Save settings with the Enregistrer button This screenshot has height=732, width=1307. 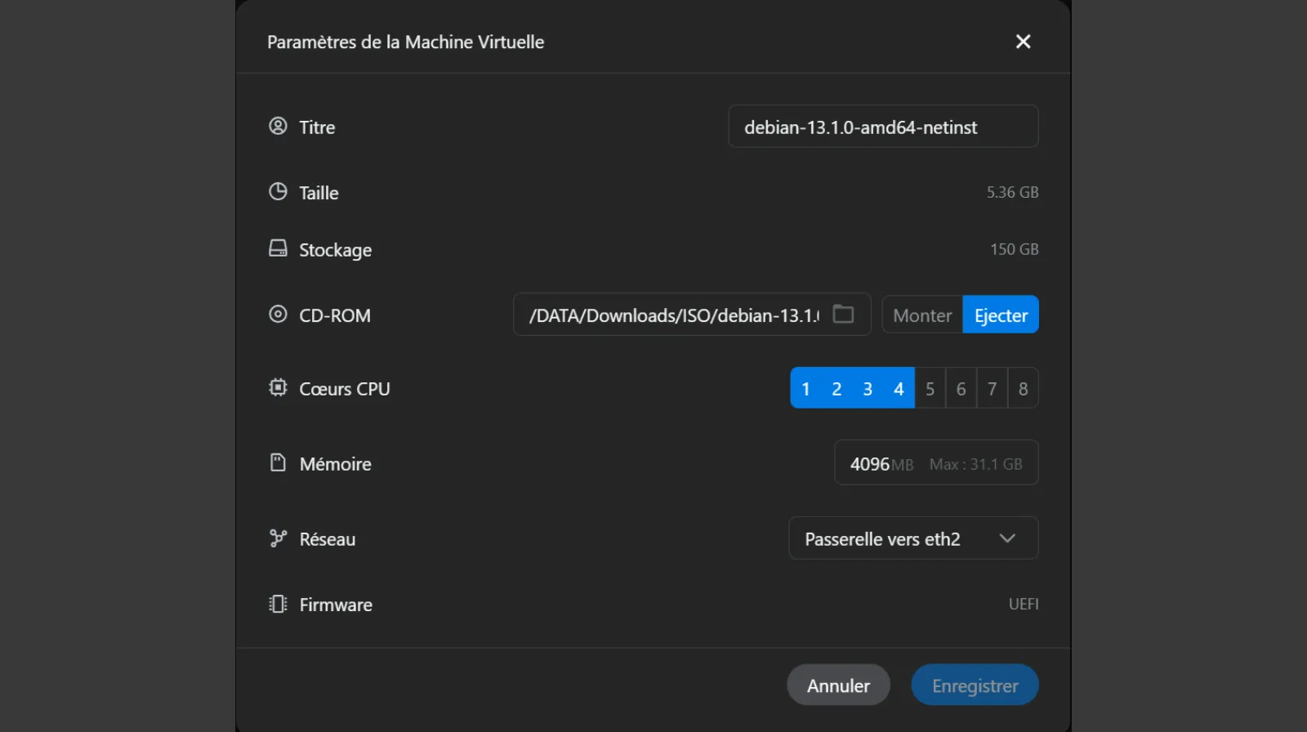tap(975, 685)
